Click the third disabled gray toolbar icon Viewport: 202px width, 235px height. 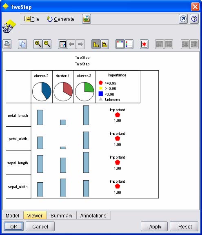185,44
